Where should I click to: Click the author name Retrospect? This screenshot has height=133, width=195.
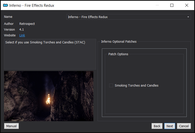coord(27,24)
